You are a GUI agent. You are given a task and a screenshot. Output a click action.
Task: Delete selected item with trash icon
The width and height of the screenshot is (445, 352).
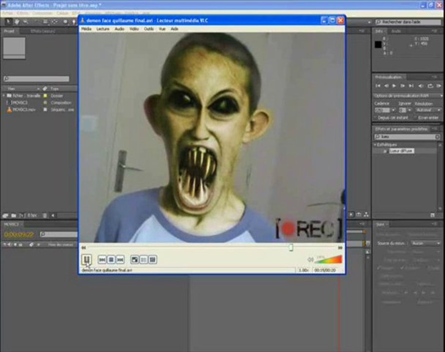pyautogui.click(x=45, y=216)
